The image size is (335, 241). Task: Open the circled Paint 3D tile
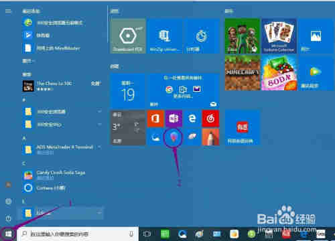174,137
